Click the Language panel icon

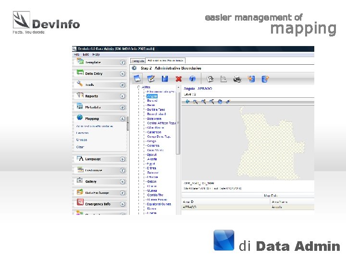coord(80,158)
